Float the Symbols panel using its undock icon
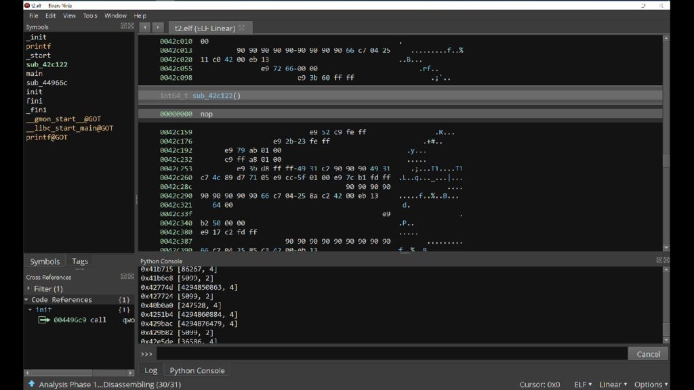Image resolution: width=694 pixels, height=390 pixels. click(x=123, y=26)
